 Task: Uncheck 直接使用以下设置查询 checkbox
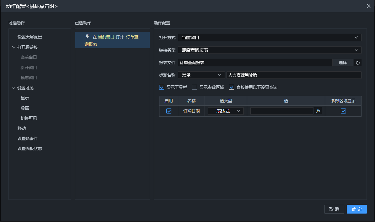pos(232,87)
